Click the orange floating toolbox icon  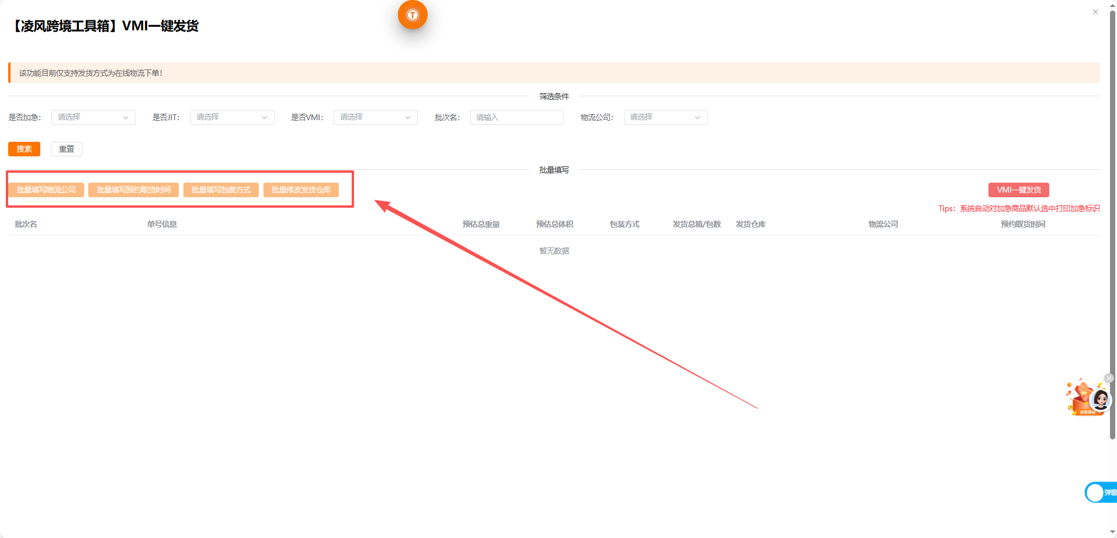[x=412, y=15]
